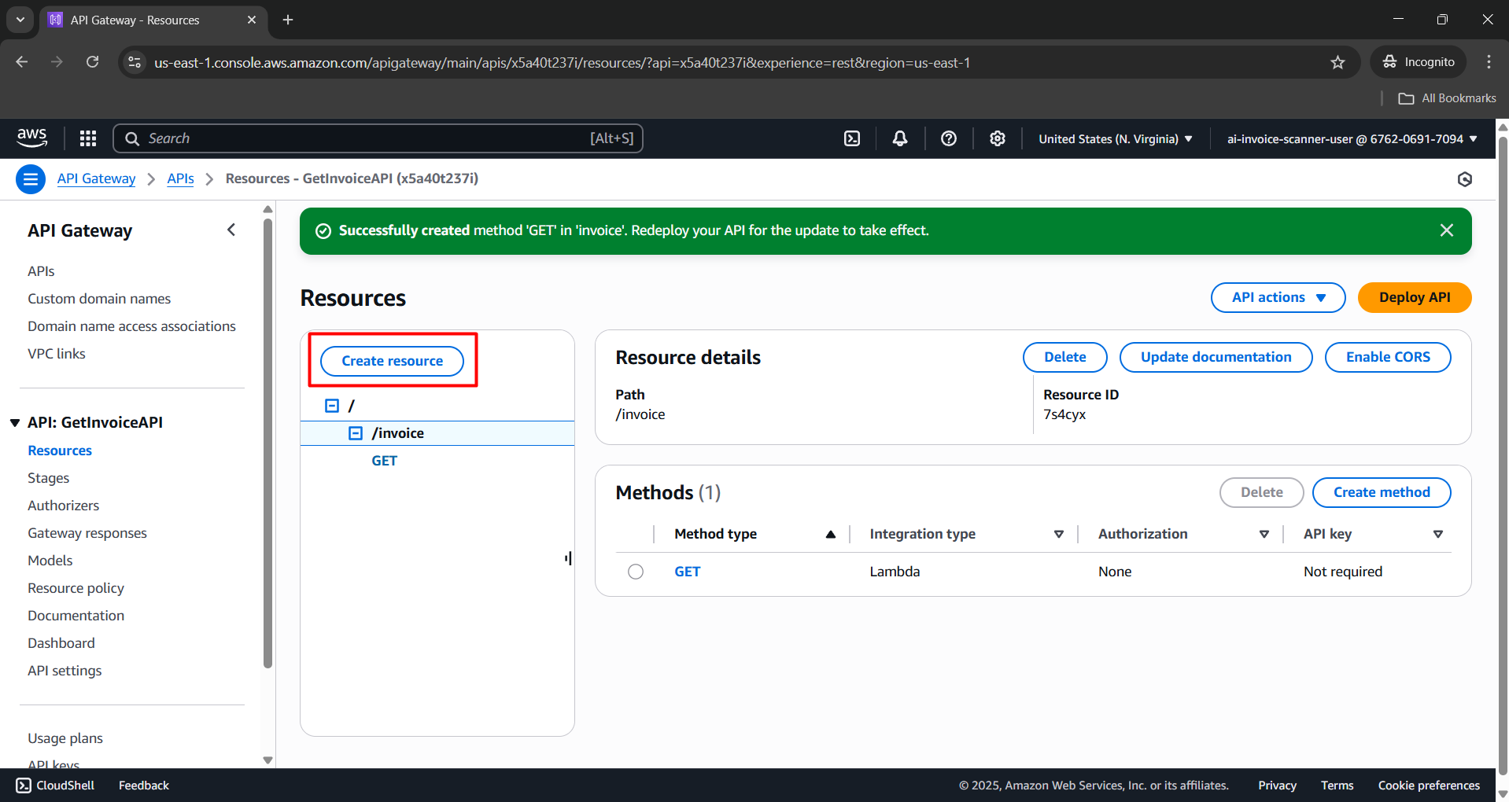Open the notifications bell
This screenshot has height=802, width=1509.
point(900,138)
